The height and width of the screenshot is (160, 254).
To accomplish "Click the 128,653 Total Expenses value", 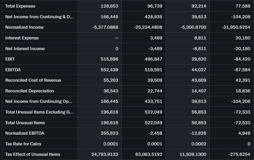I will [109, 6].
